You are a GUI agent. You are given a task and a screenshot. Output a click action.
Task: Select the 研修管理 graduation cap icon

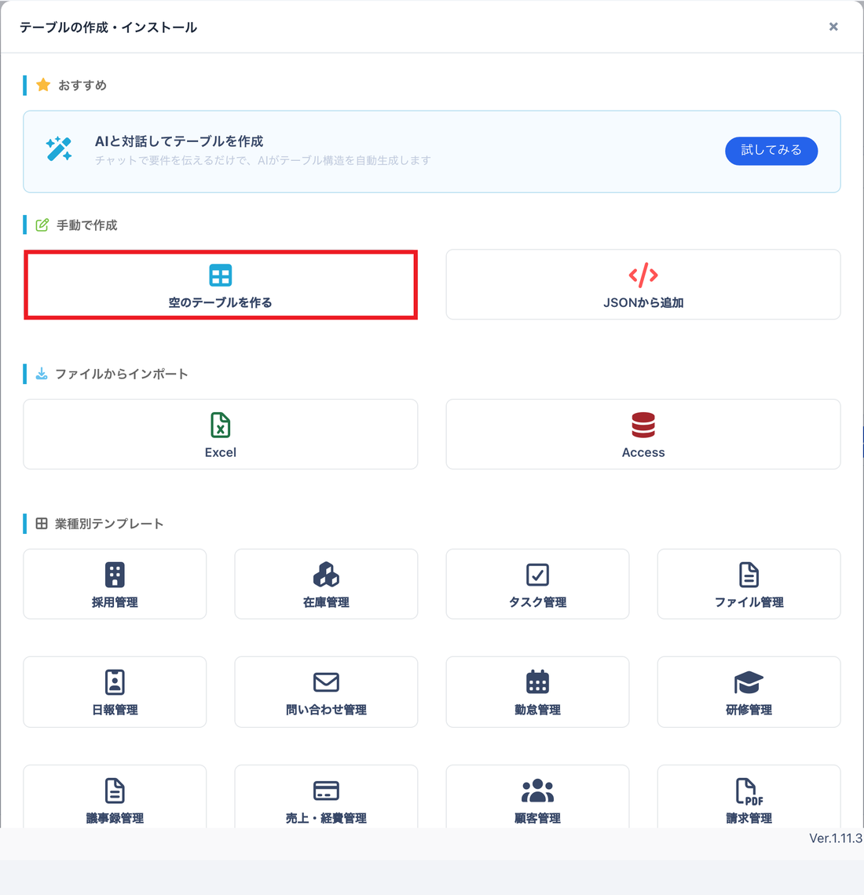click(x=749, y=682)
